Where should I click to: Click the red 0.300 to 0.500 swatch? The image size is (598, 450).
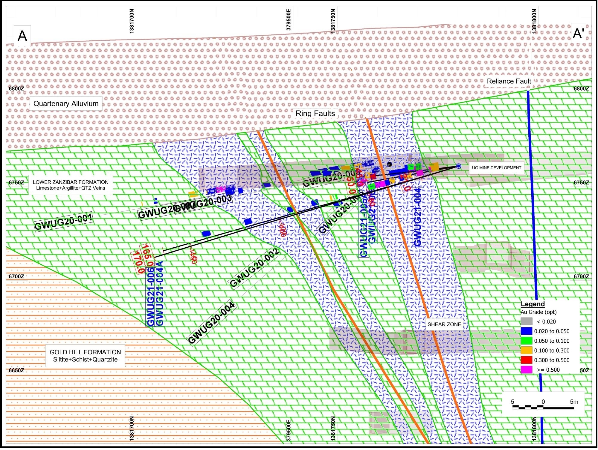527,360
